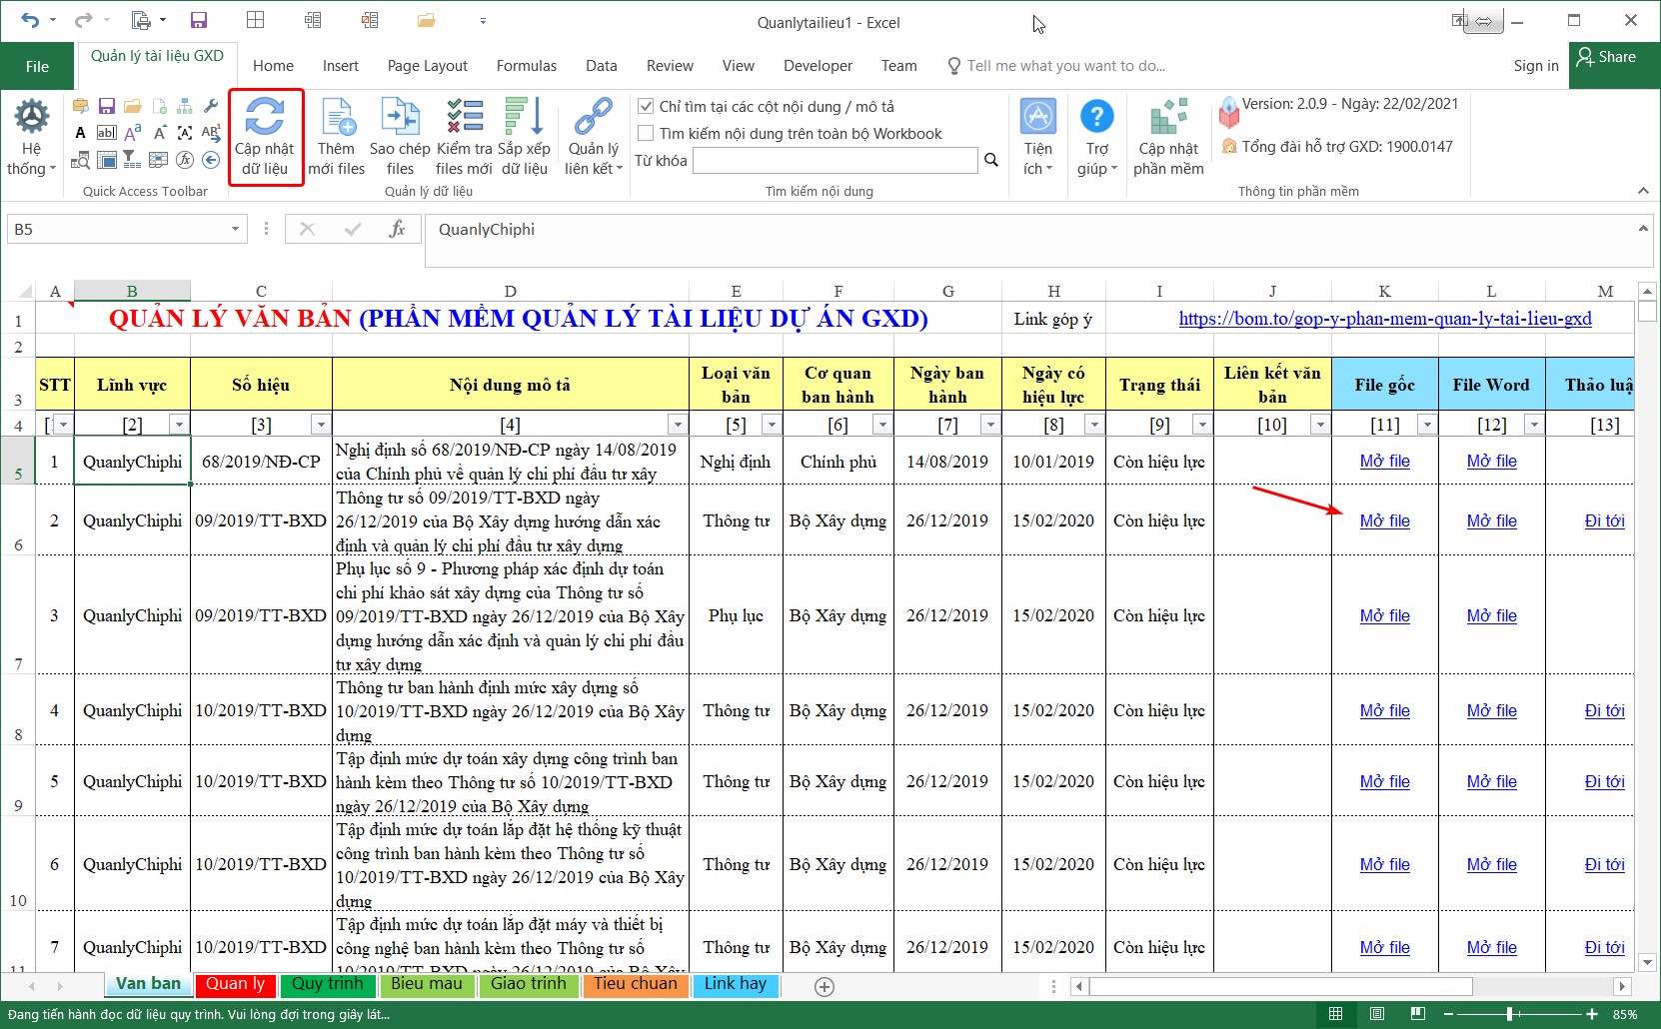Expand the Lĩnh vực column filter dropdown
Viewport: 1661px width, 1029px height.
tap(179, 425)
